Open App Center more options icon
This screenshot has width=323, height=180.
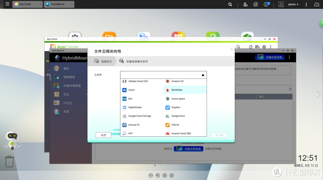pyautogui.click(x=270, y=47)
